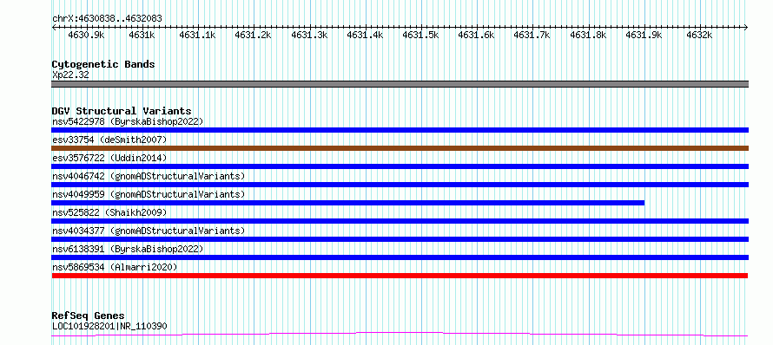
Task: Select the blue bar for nsv5422978
Action: coord(400,130)
